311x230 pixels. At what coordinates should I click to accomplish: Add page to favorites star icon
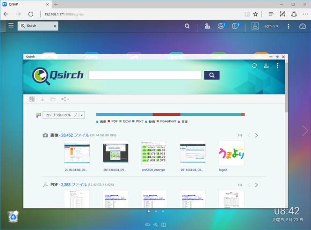[255, 14]
